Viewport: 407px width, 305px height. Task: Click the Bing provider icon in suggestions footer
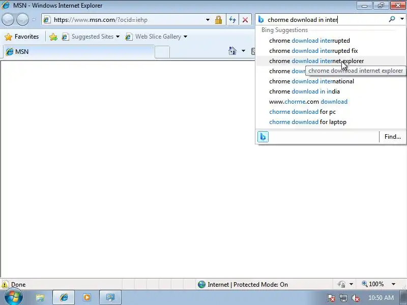263,137
